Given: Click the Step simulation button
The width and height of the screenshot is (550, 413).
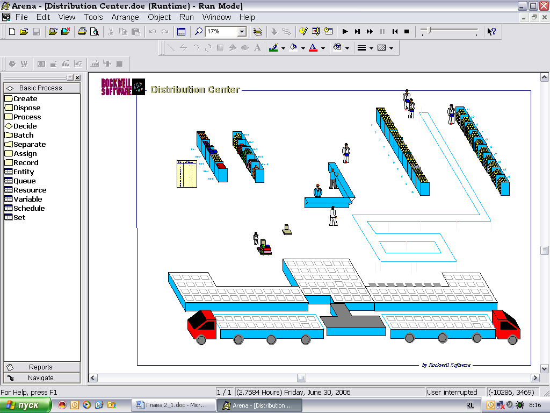Looking at the screenshot, I should pos(357,32).
